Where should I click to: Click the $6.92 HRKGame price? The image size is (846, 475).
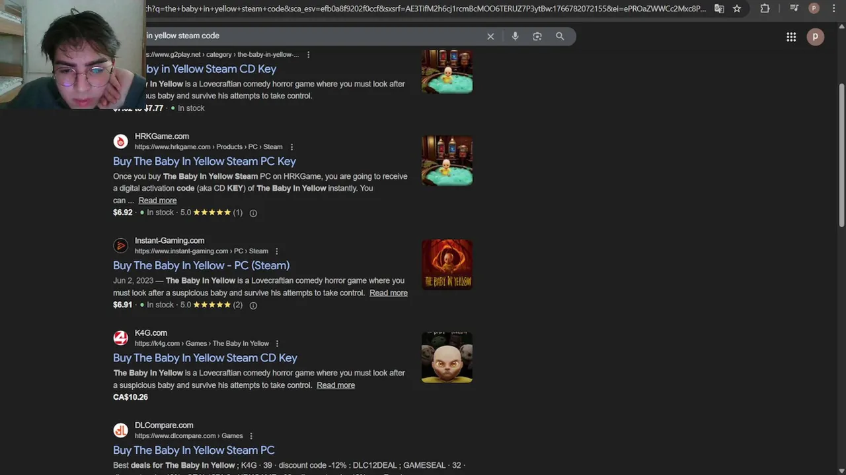(123, 212)
